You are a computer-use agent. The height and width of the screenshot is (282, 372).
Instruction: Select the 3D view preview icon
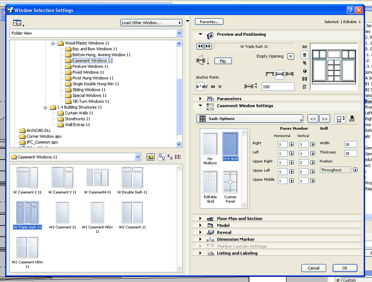[x=305, y=71]
